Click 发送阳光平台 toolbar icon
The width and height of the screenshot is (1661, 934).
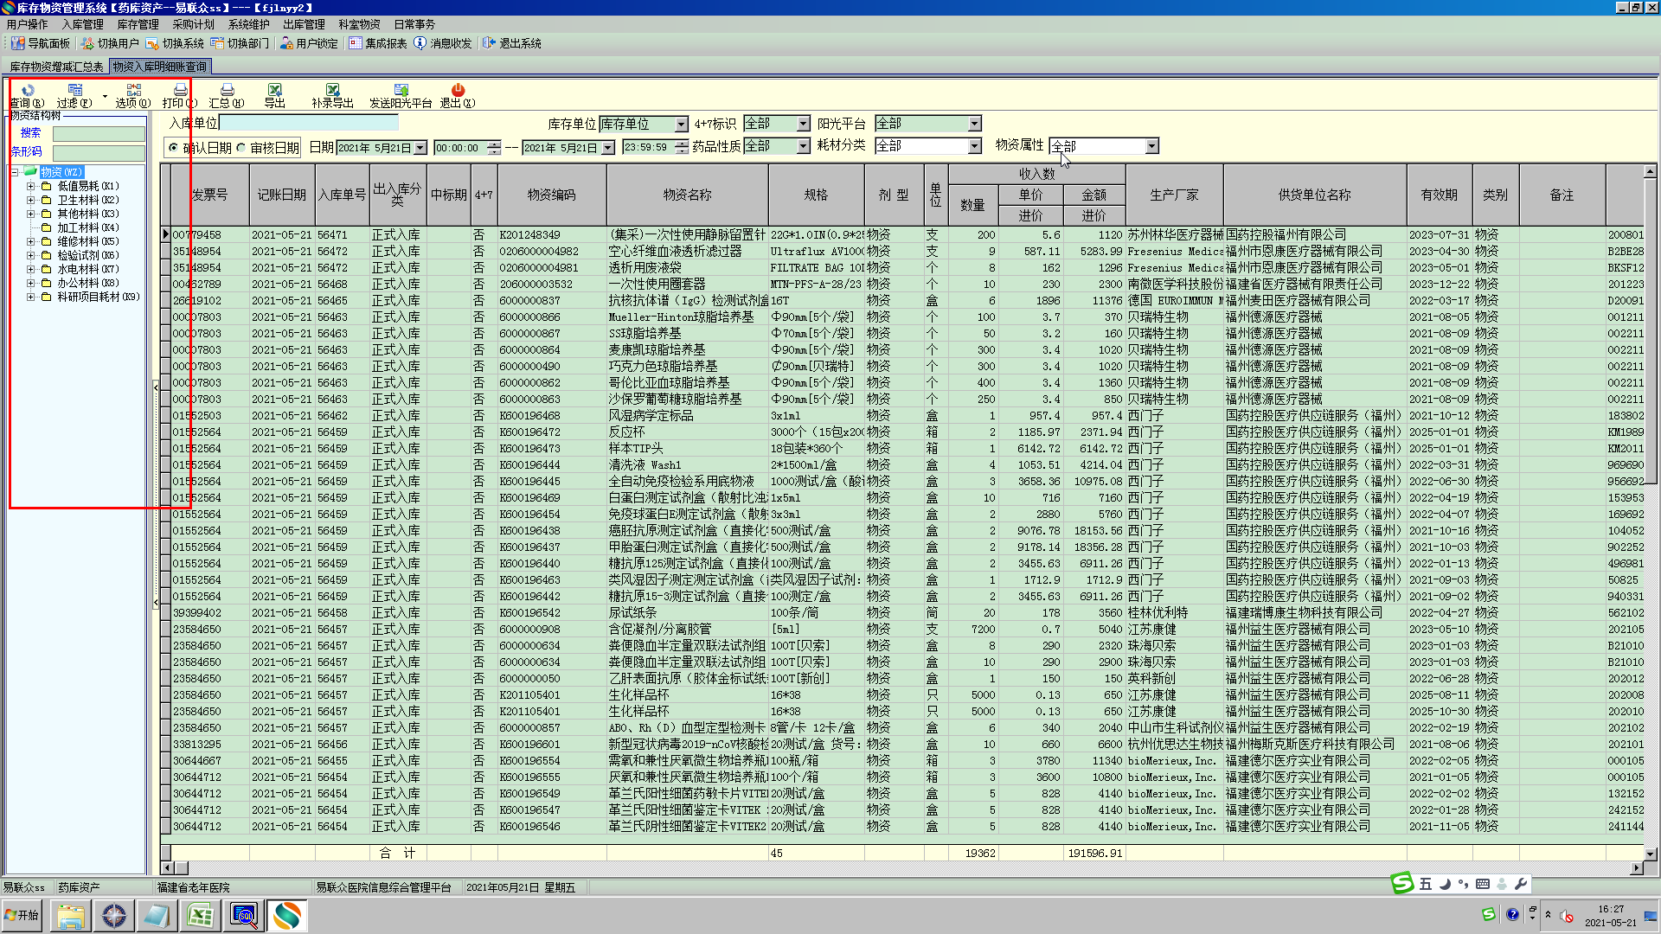tap(401, 91)
